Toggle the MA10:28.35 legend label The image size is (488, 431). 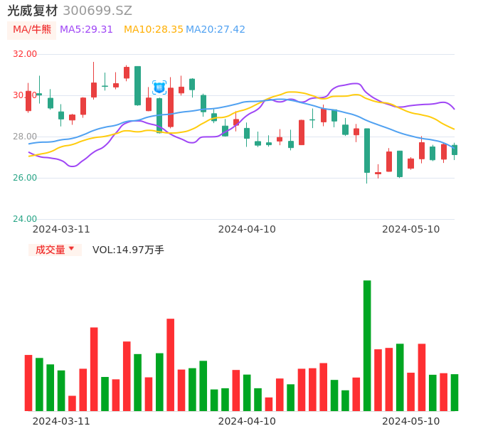pyautogui.click(x=154, y=30)
